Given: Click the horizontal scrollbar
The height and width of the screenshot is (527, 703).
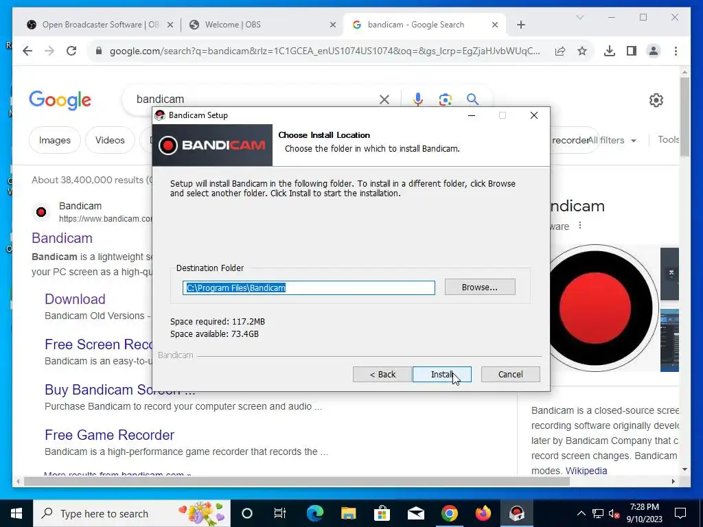Looking at the screenshot, I should click(297, 482).
